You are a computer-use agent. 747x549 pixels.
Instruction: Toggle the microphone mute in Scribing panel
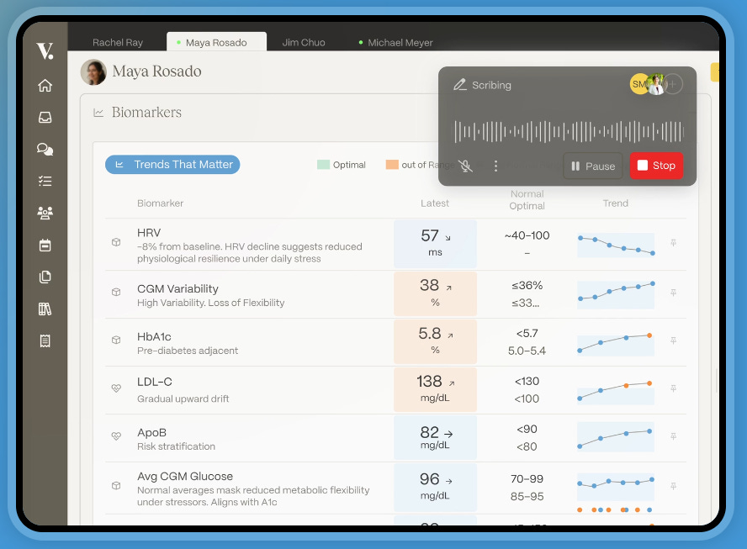coord(465,166)
